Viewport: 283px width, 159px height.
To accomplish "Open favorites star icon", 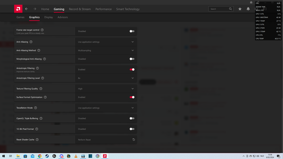I will click(240, 9).
